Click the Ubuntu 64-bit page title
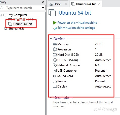The width and height of the screenshot is (120, 115). pos(75,13)
